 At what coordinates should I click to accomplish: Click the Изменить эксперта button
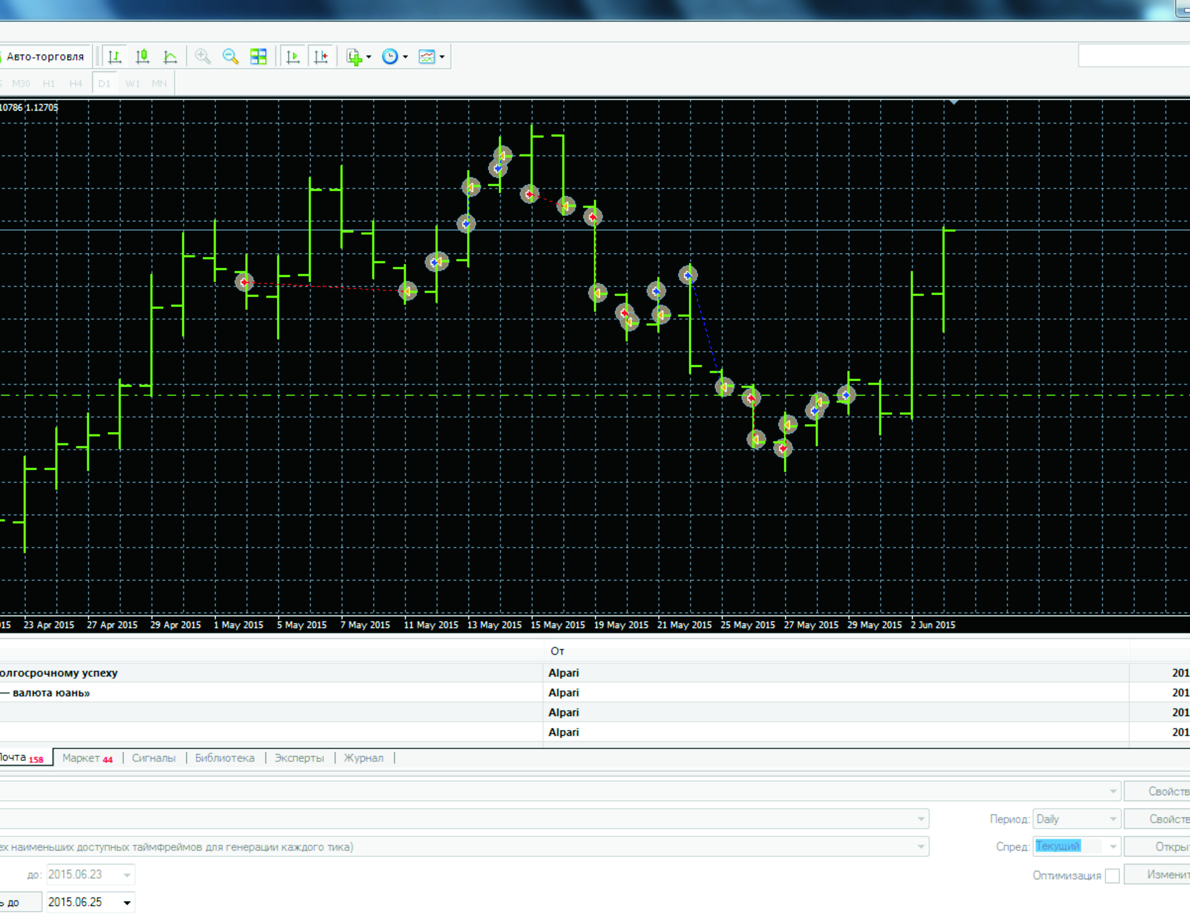[x=1157, y=875]
